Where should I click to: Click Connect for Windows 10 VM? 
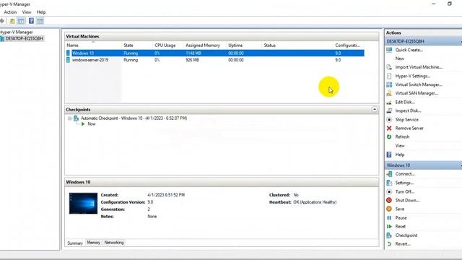coord(405,174)
